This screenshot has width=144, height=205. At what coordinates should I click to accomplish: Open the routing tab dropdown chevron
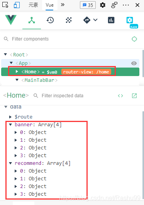coord(95,20)
